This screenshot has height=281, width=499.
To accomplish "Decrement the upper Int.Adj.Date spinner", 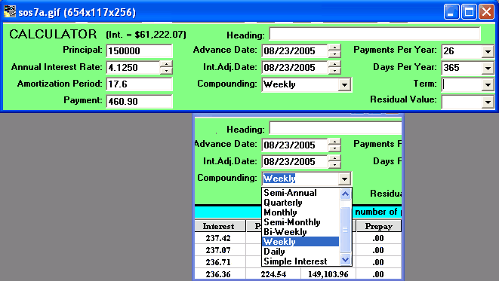I will [x=334, y=71].
